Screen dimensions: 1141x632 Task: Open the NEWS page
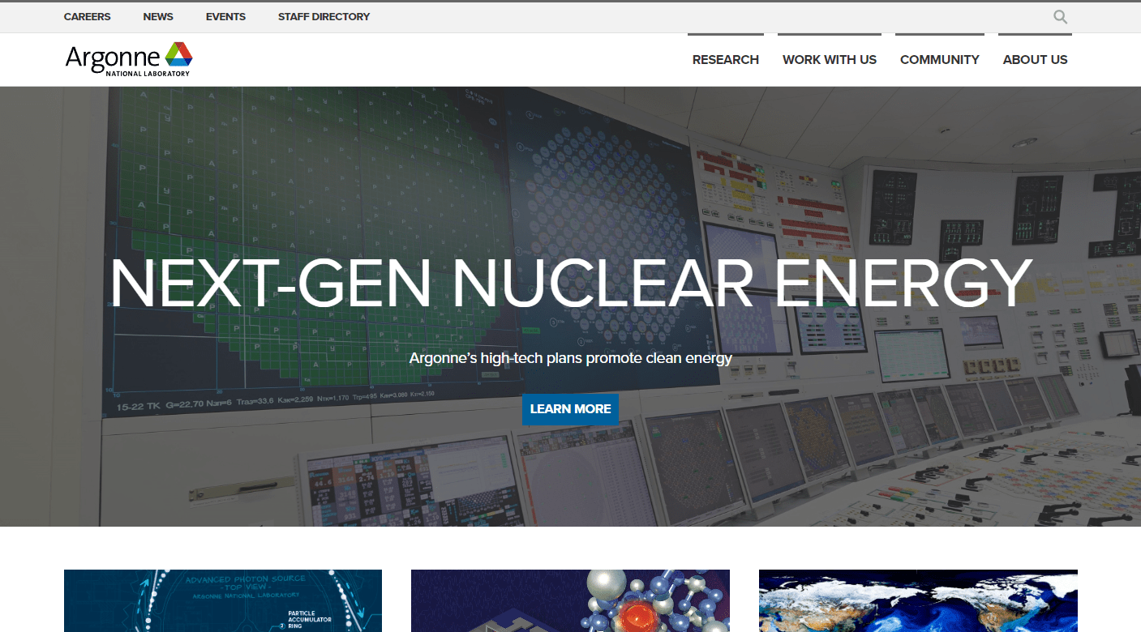tap(157, 16)
